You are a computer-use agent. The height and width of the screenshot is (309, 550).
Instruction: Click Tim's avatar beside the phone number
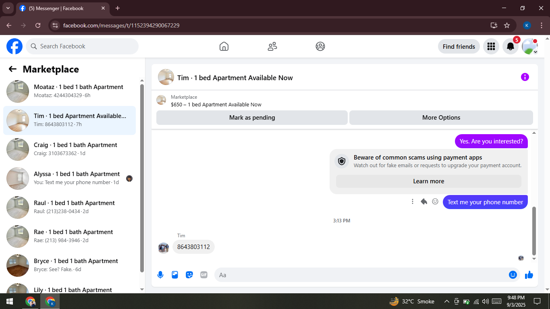tap(164, 248)
